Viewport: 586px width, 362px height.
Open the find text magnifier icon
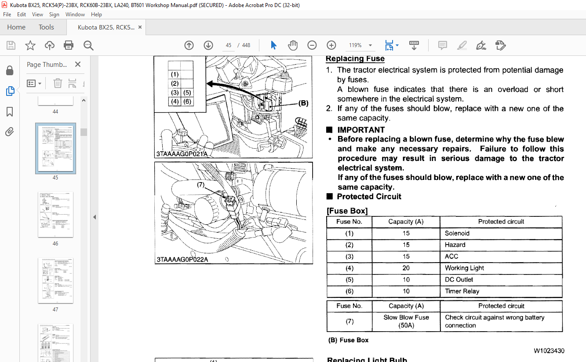88,45
